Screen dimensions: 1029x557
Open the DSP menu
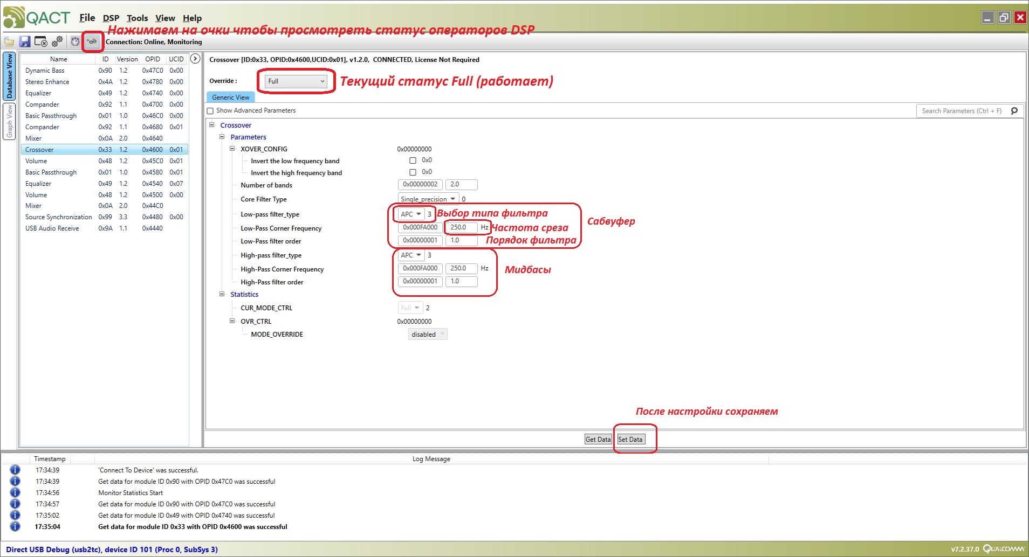(x=111, y=18)
